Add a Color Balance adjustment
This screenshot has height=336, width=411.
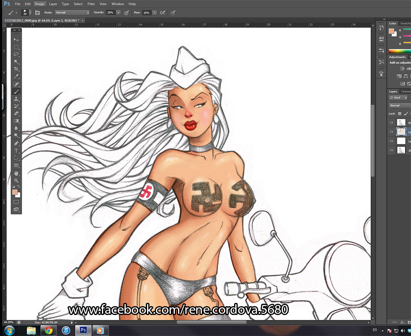point(406,76)
